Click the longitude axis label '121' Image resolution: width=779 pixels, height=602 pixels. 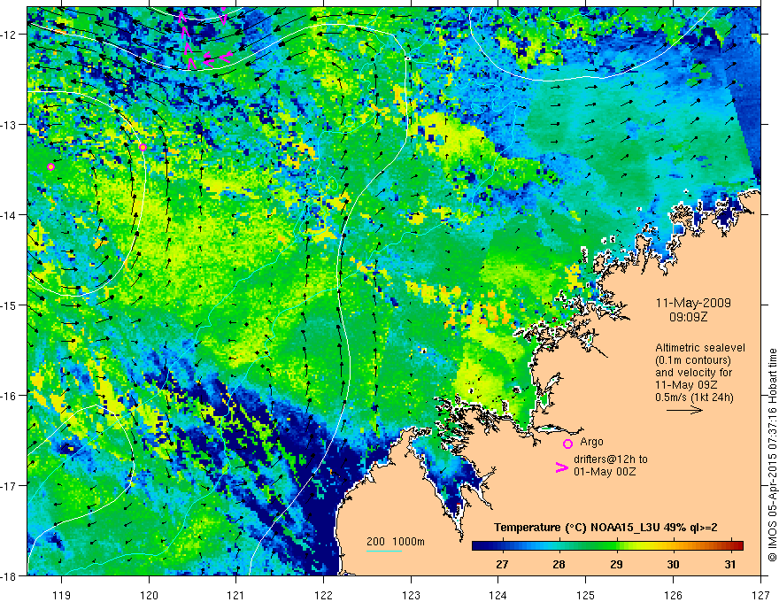[236, 595]
